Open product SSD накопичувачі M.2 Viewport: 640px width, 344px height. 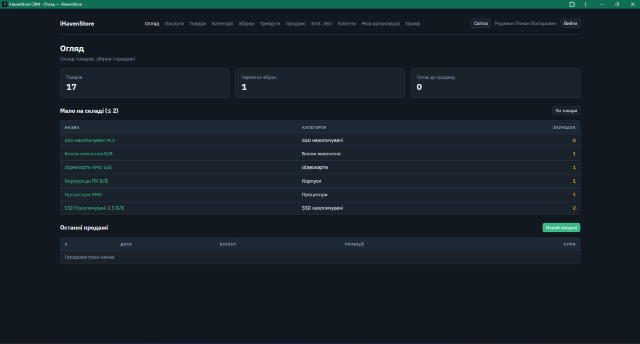[90, 140]
